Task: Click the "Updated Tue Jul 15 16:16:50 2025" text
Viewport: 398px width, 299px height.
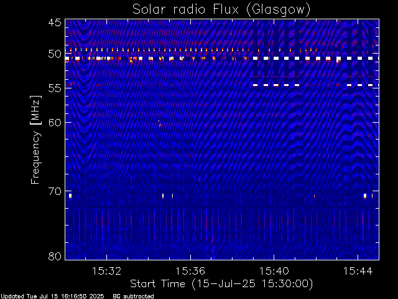Action: tap(52, 297)
